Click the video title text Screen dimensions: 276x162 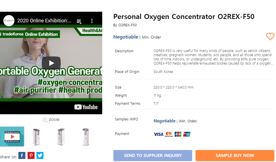tap(44, 21)
